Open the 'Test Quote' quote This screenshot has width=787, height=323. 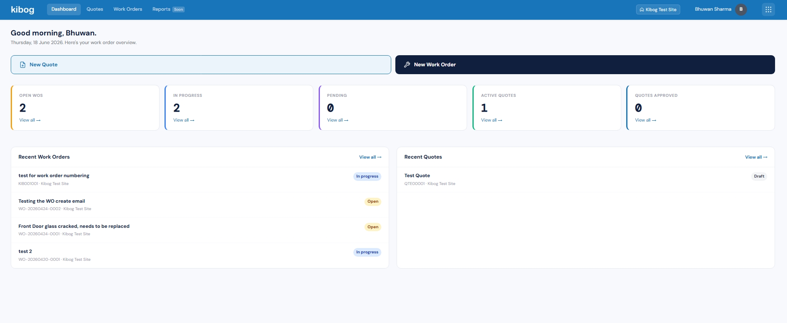(586, 180)
